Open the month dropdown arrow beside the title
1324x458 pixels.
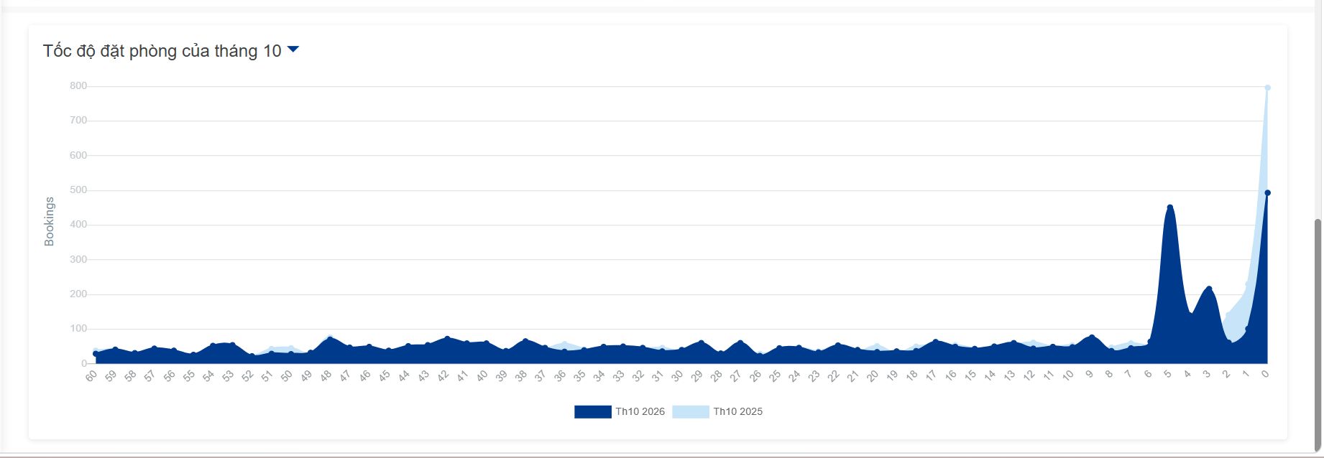coord(293,50)
